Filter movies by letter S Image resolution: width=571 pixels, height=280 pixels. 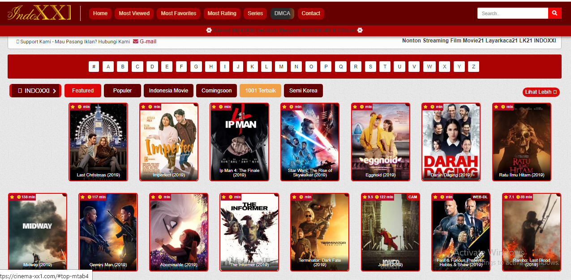pos(370,67)
